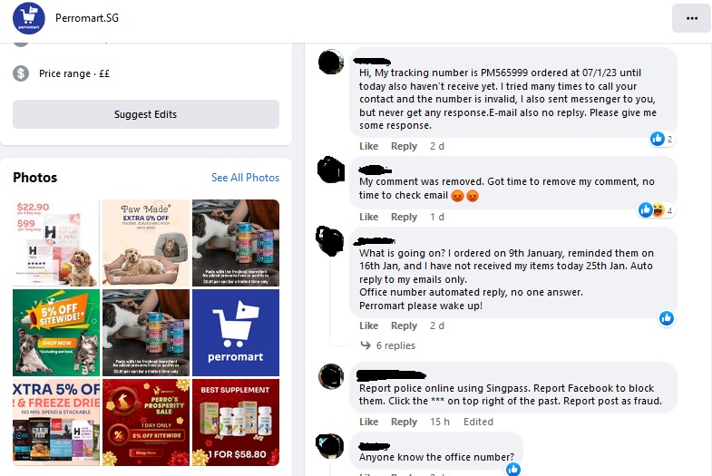Viewport: 712px width, 476px height.
Task: Open profile picture of Singpass comment author
Action: coord(331,376)
